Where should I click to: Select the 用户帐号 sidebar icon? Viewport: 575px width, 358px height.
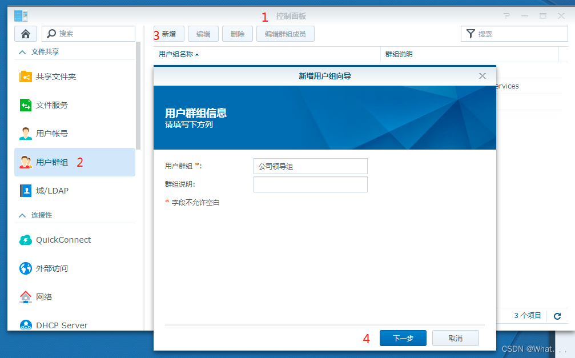tap(26, 133)
